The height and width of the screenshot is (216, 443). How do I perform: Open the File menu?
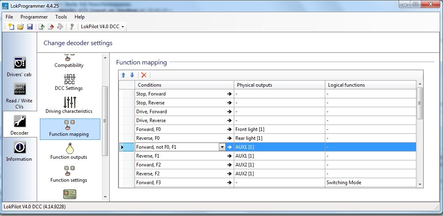pyautogui.click(x=9, y=17)
